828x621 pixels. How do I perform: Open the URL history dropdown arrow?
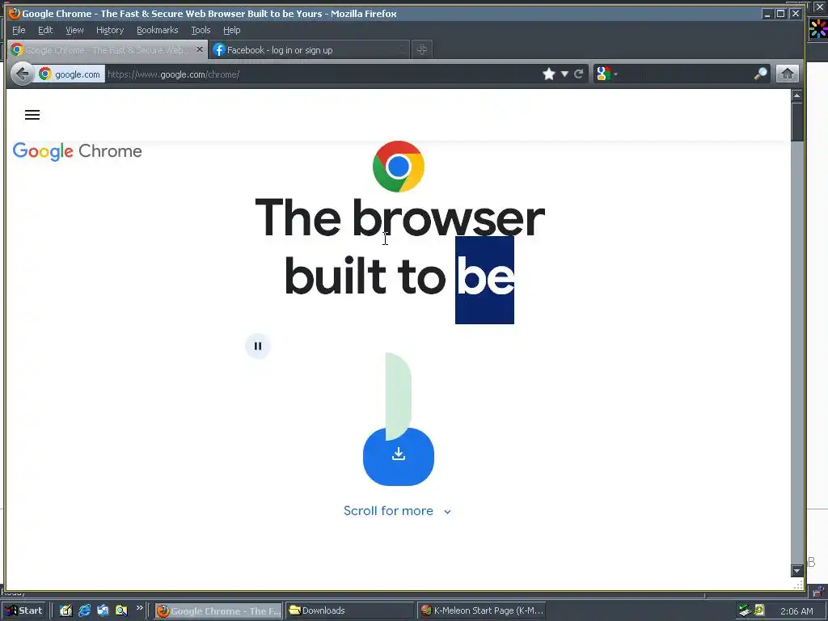click(x=564, y=74)
